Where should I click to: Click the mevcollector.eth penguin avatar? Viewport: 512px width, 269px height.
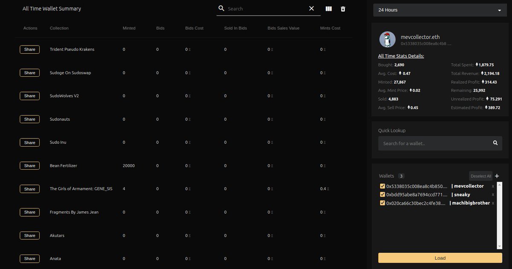pos(387,40)
